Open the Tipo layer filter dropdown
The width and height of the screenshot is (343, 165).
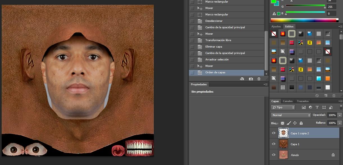pyautogui.click(x=283, y=107)
